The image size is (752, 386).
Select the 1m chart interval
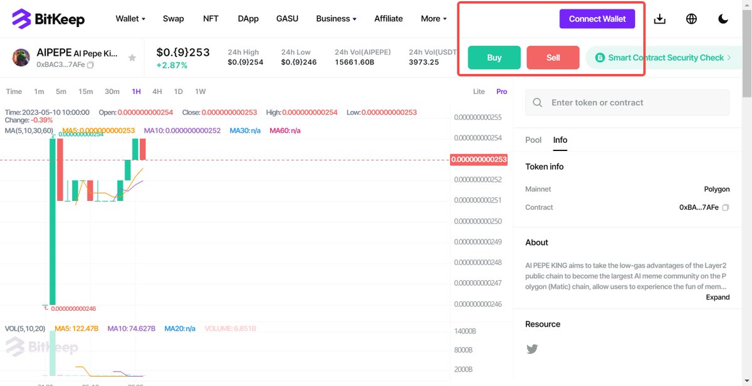point(39,91)
